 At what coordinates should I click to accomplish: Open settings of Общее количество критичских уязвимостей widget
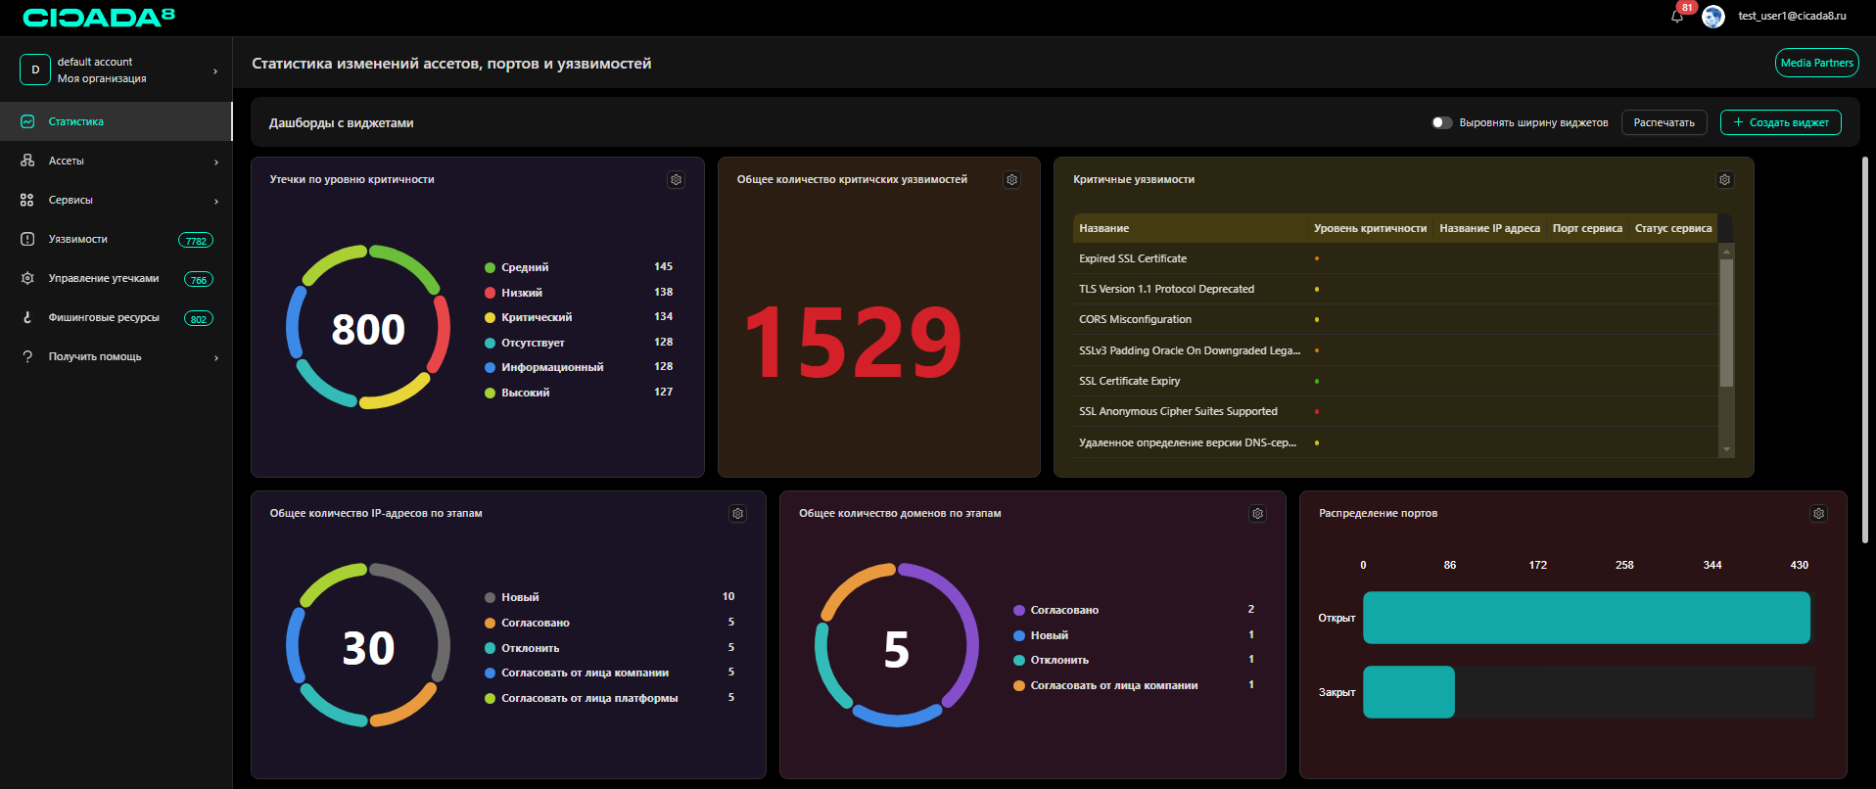1011,180
